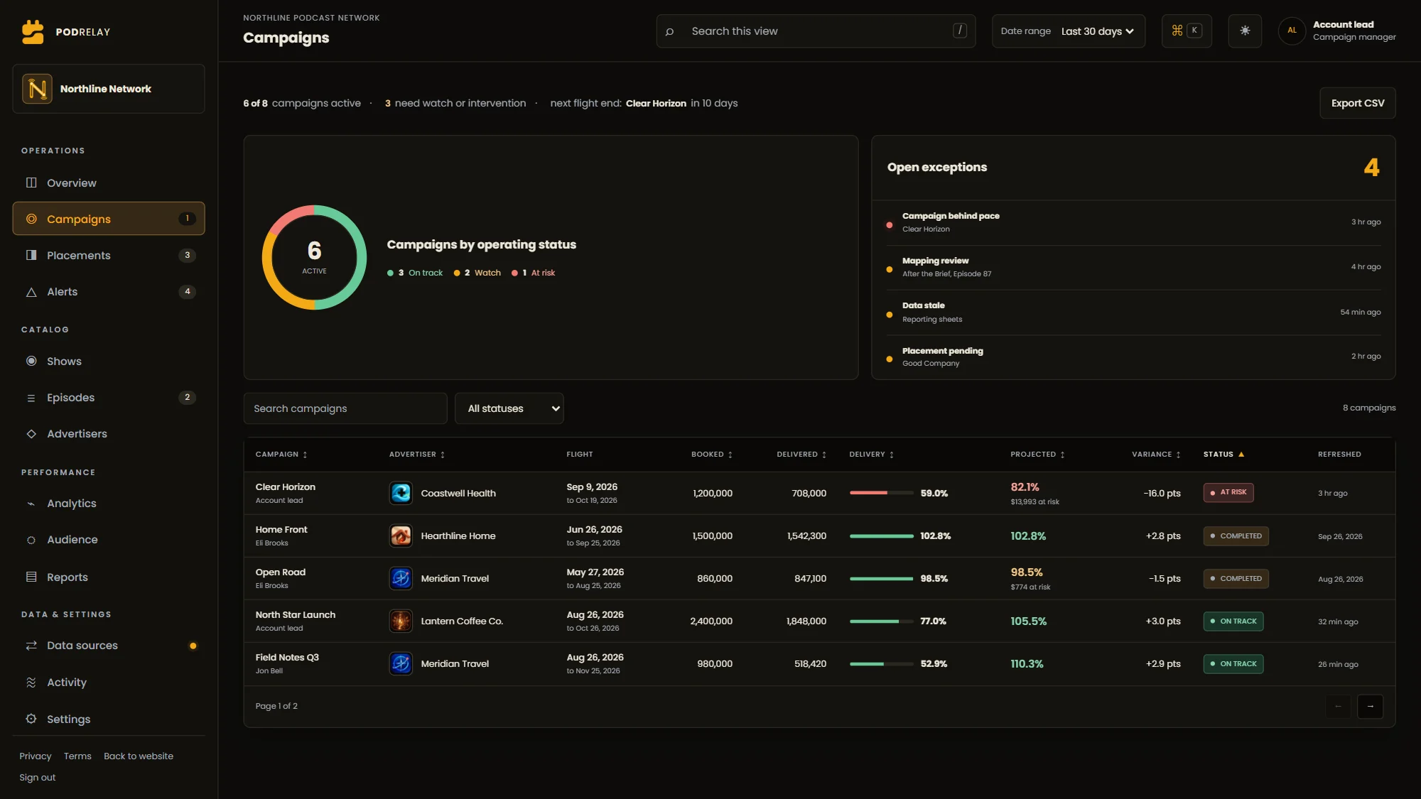Click the Hearthline Home advertiser logo
The height and width of the screenshot is (799, 1421).
point(401,536)
